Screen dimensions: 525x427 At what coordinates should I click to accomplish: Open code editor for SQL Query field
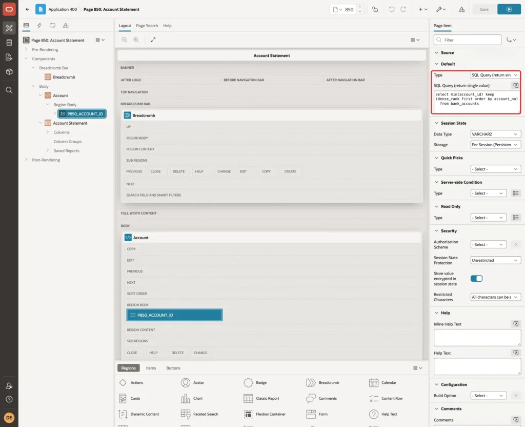click(516, 86)
